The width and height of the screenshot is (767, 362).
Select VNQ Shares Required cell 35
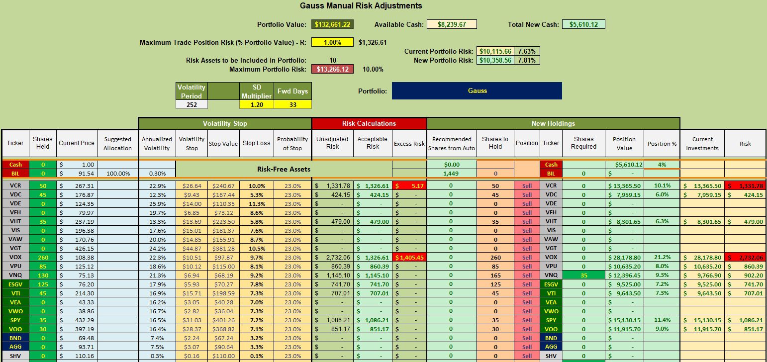click(584, 275)
